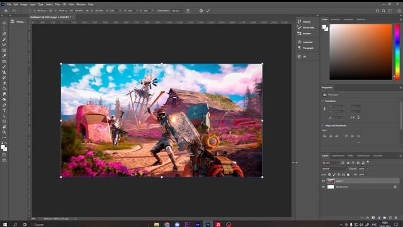Pick a shade in the color field

point(361,52)
